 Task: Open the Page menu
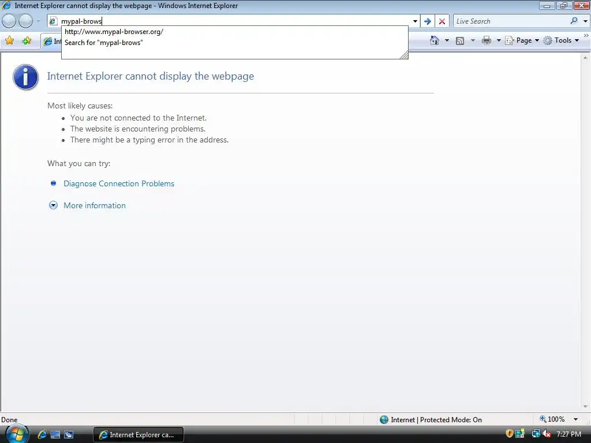tap(522, 40)
